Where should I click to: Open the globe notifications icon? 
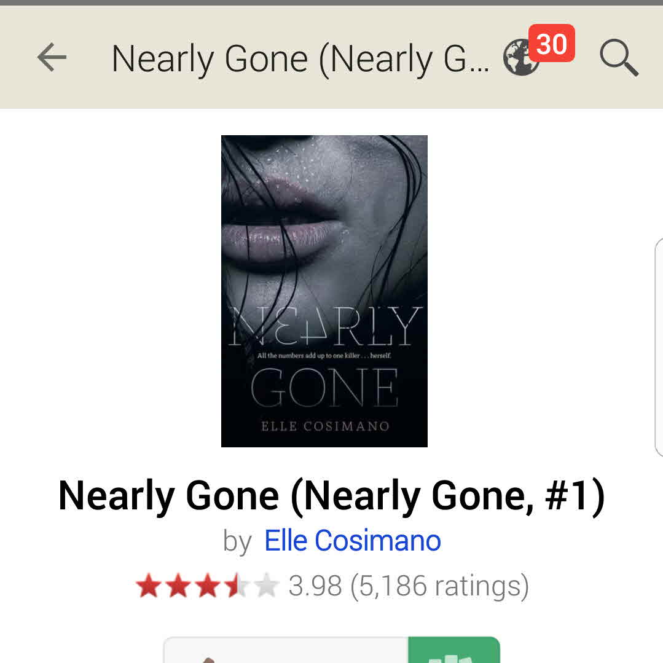521,58
